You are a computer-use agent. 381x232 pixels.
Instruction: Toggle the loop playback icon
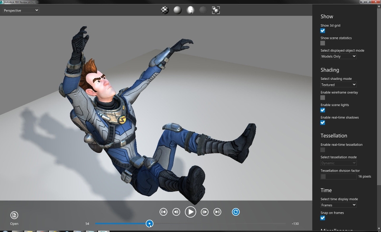pos(235,212)
